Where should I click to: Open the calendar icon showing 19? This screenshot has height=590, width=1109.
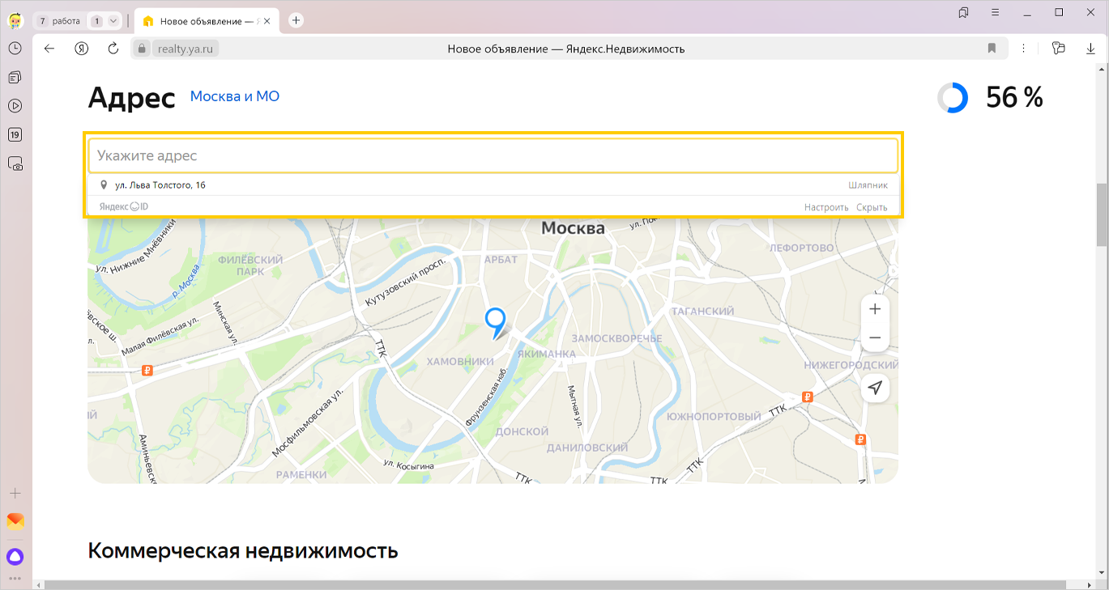(x=15, y=135)
